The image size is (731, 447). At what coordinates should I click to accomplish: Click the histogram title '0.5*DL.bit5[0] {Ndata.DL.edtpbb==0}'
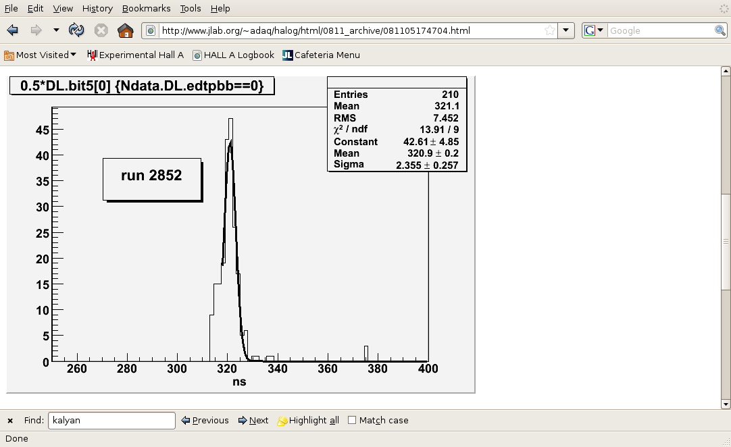click(x=142, y=86)
